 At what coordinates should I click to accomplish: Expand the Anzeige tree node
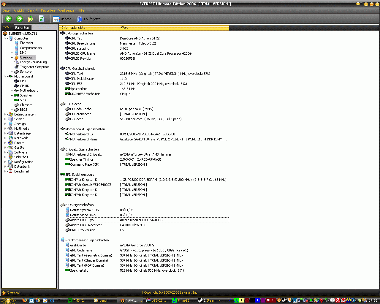[5, 124]
